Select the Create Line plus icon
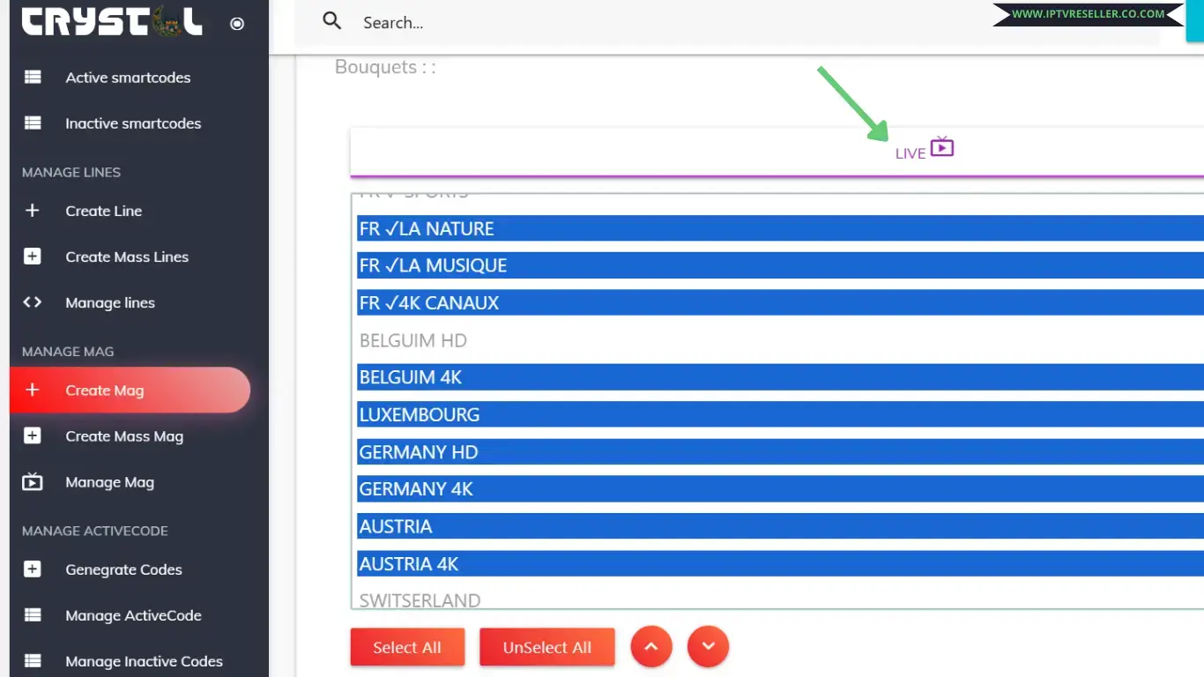The image size is (1204, 677). (x=32, y=211)
